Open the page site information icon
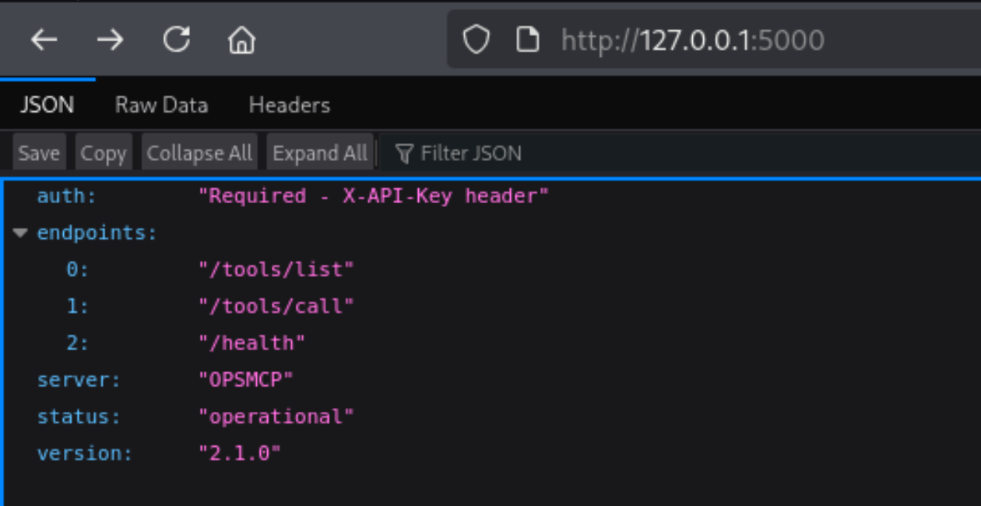The height and width of the screenshot is (506, 981). pyautogui.click(x=528, y=40)
